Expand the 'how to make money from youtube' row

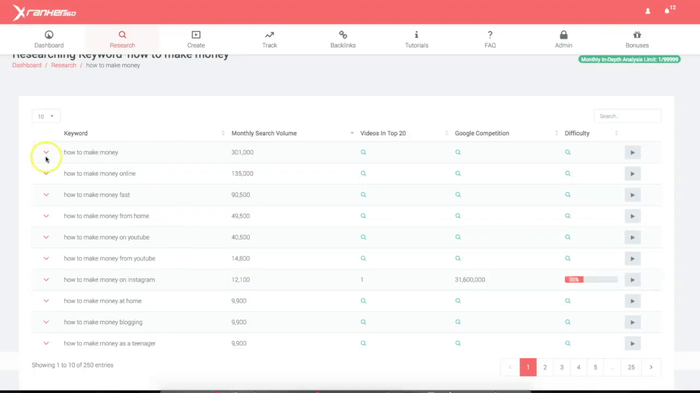click(x=46, y=259)
